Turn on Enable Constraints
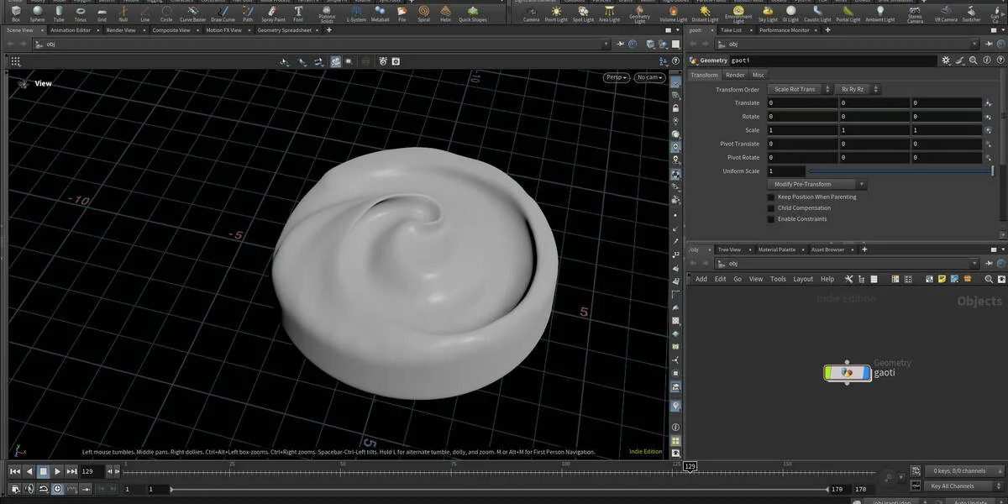Image resolution: width=1008 pixels, height=504 pixels. [771, 218]
